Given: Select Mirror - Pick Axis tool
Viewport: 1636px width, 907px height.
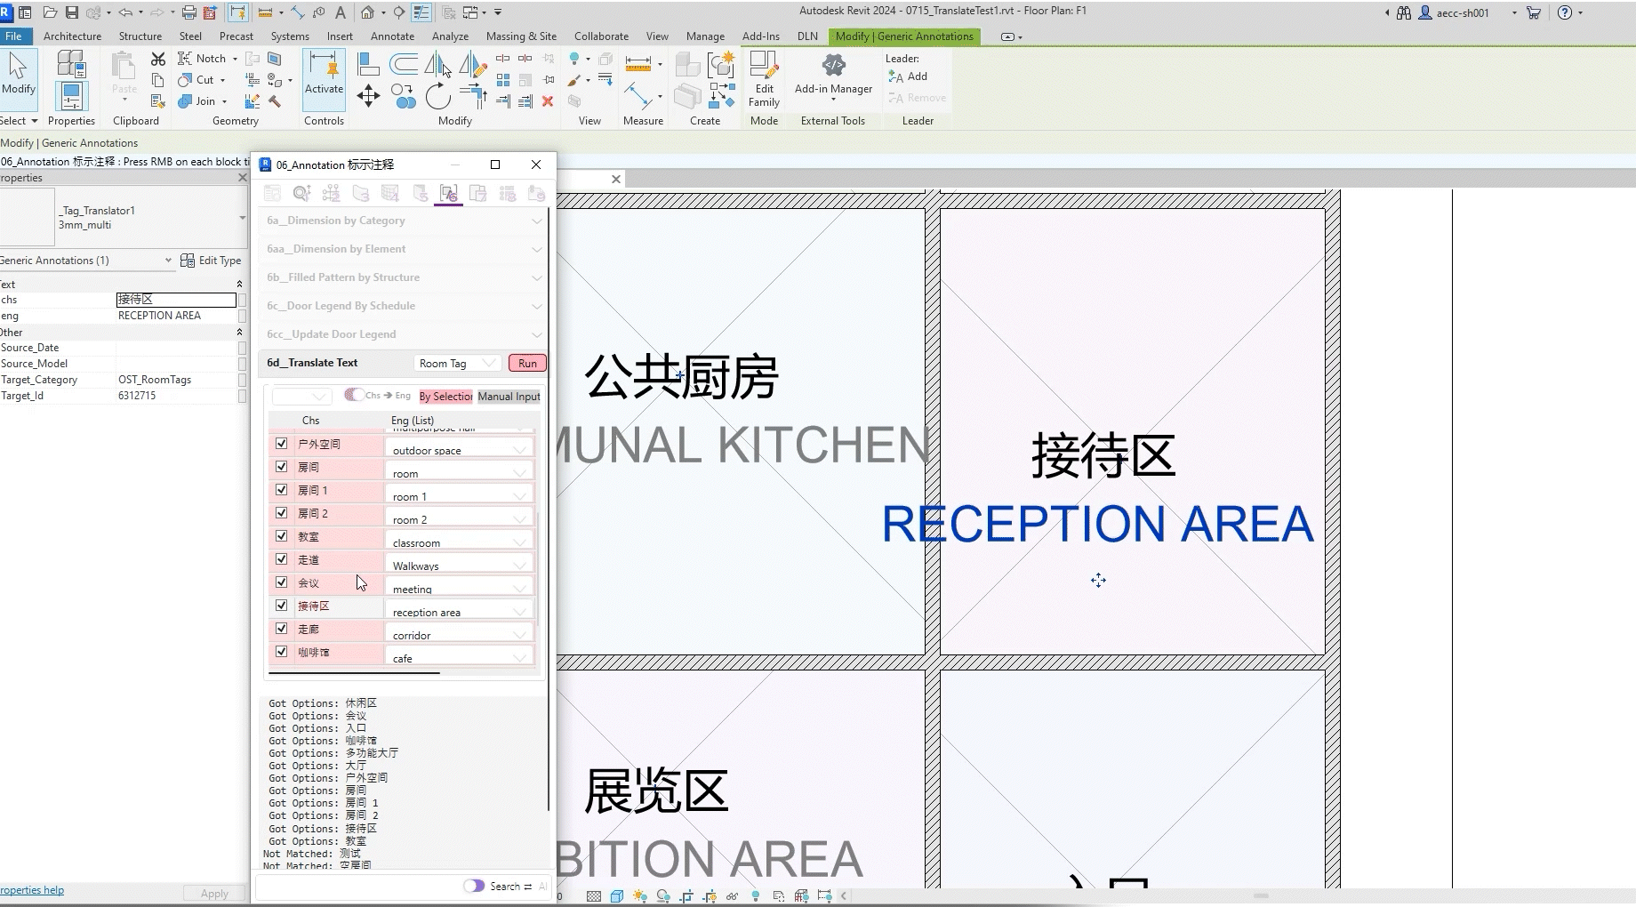Looking at the screenshot, I should point(437,64).
